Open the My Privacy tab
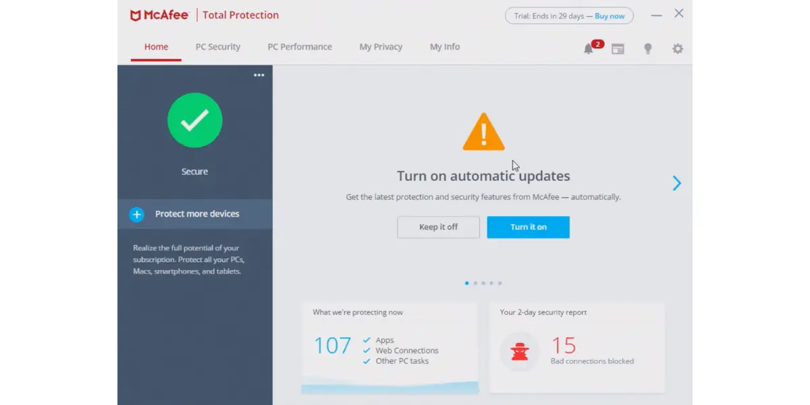The width and height of the screenshot is (810, 405). (x=381, y=47)
